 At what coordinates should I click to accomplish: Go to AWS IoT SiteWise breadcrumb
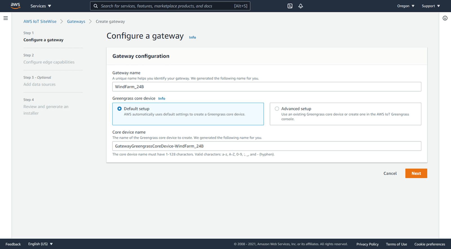click(40, 21)
